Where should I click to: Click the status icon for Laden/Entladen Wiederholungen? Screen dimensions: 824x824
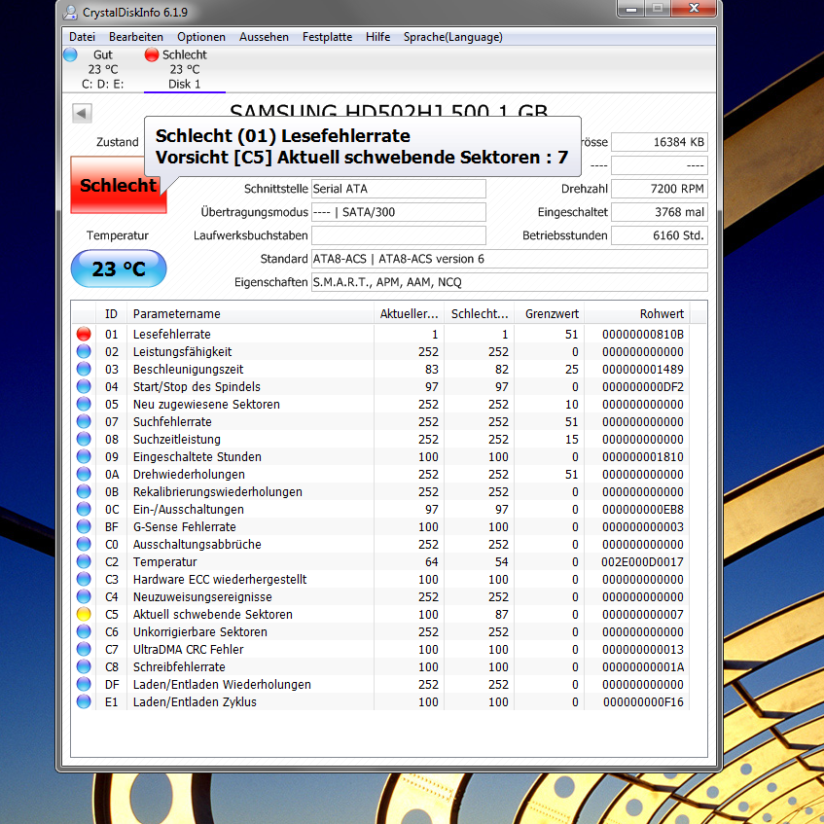pos(84,684)
